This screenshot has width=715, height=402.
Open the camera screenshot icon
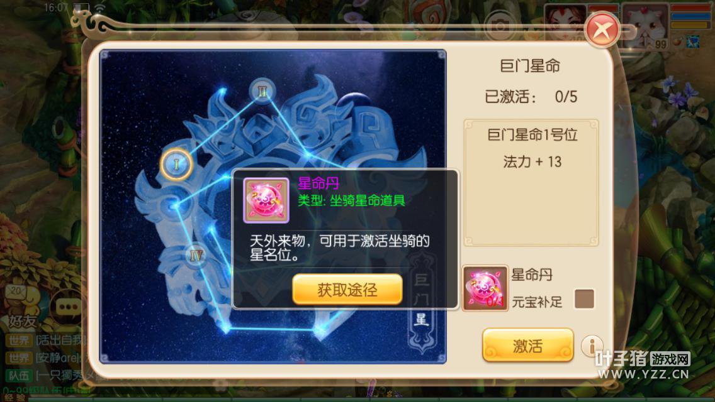click(500, 26)
